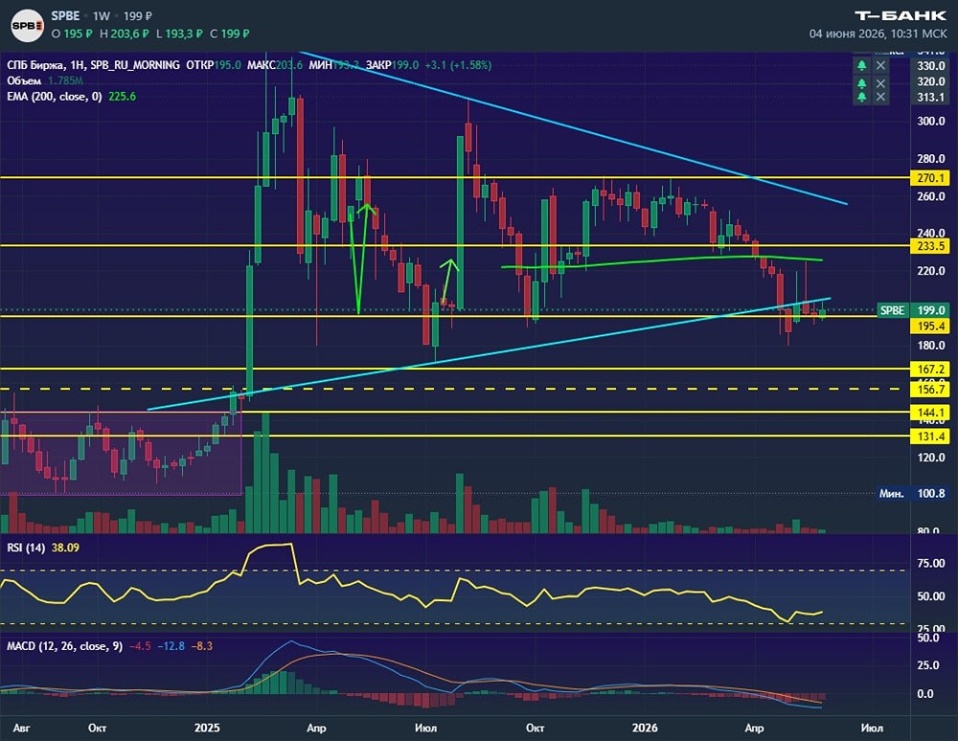Click the round SPBE logo icon
958x741 pixels.
click(x=28, y=25)
